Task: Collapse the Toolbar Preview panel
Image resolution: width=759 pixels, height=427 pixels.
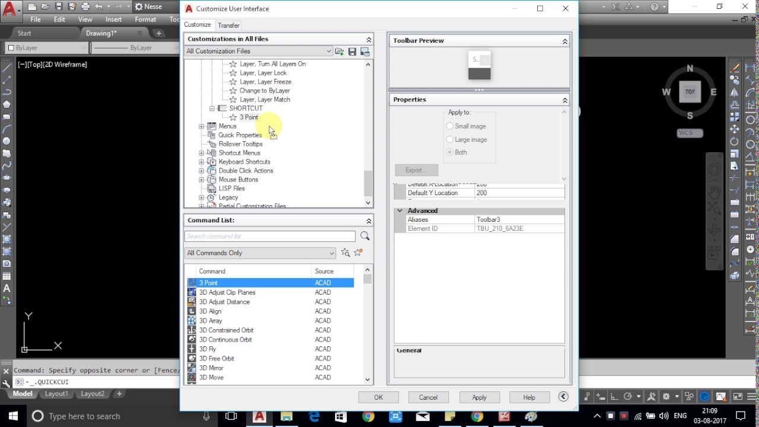Action: click(565, 41)
